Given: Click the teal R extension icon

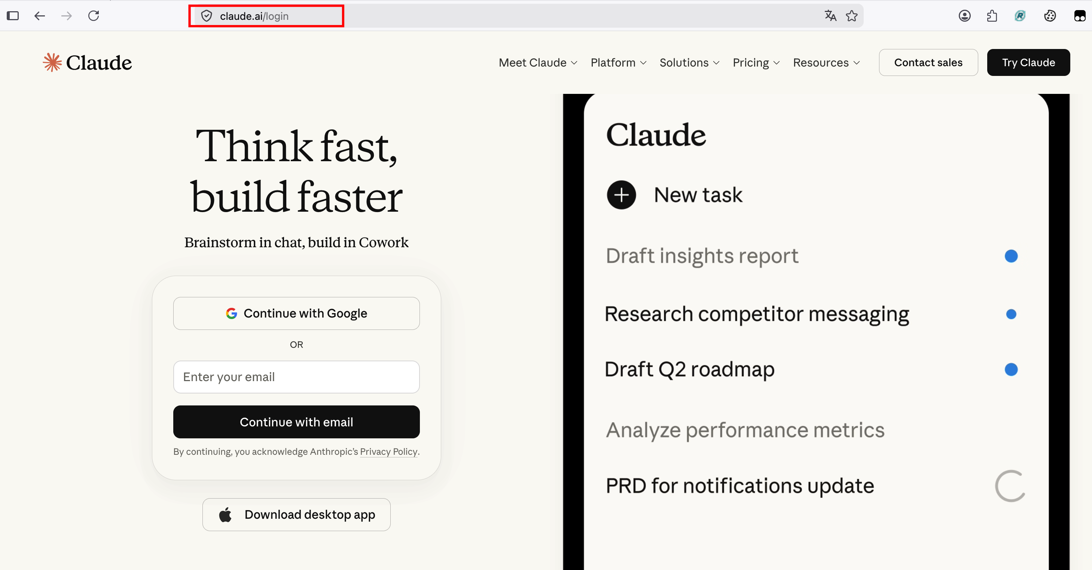Looking at the screenshot, I should click(x=1020, y=16).
